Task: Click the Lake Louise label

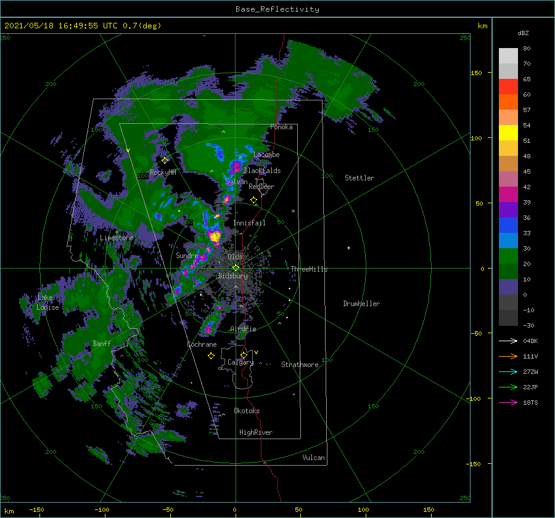Action: click(47, 302)
